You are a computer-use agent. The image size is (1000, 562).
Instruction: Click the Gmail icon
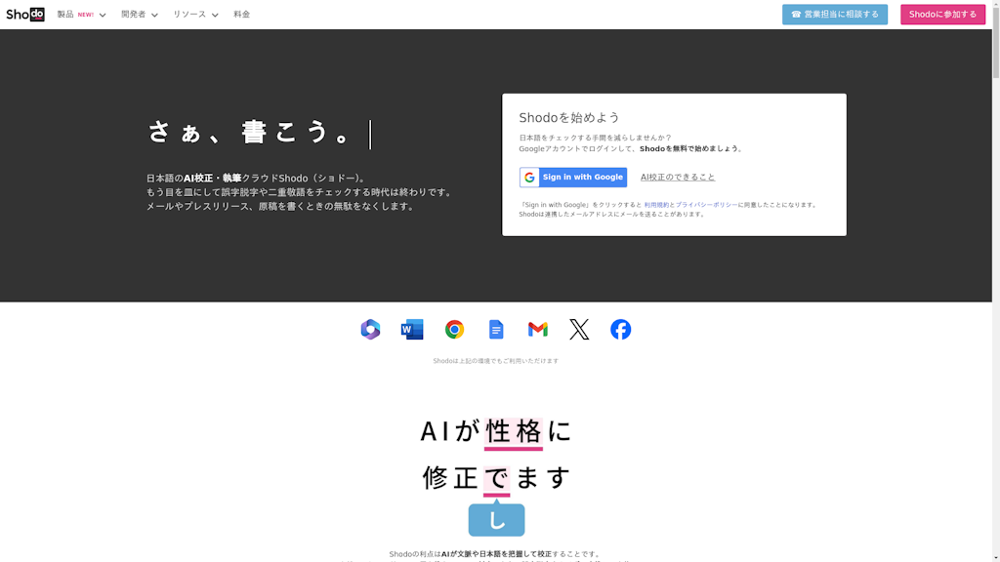[538, 330]
